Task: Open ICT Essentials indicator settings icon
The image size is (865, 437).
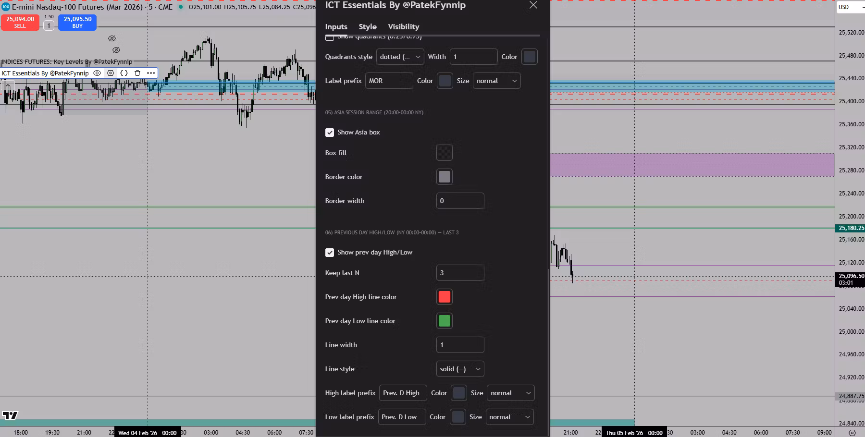Action: pos(111,73)
